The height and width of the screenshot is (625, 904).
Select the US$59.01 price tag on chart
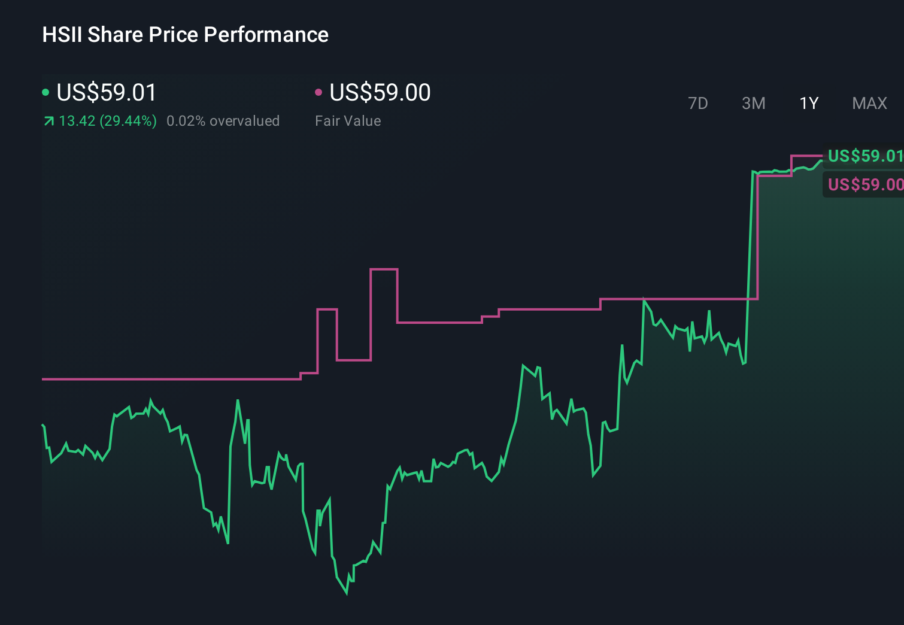tap(865, 156)
